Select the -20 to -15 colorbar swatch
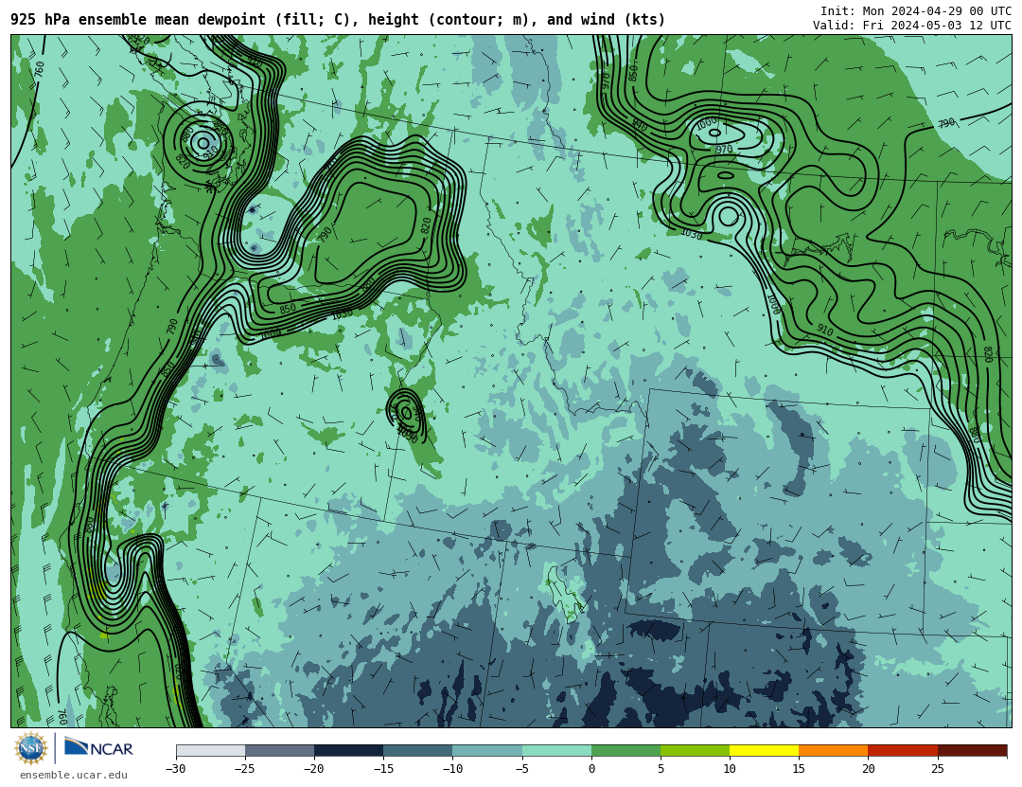This screenshot has width=1022, height=787. coord(348,750)
